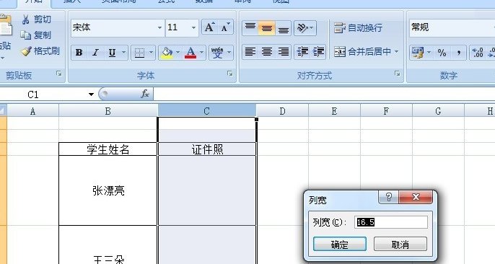This screenshot has height=264, width=495.
Task: Select column F header
Action: 386,111
